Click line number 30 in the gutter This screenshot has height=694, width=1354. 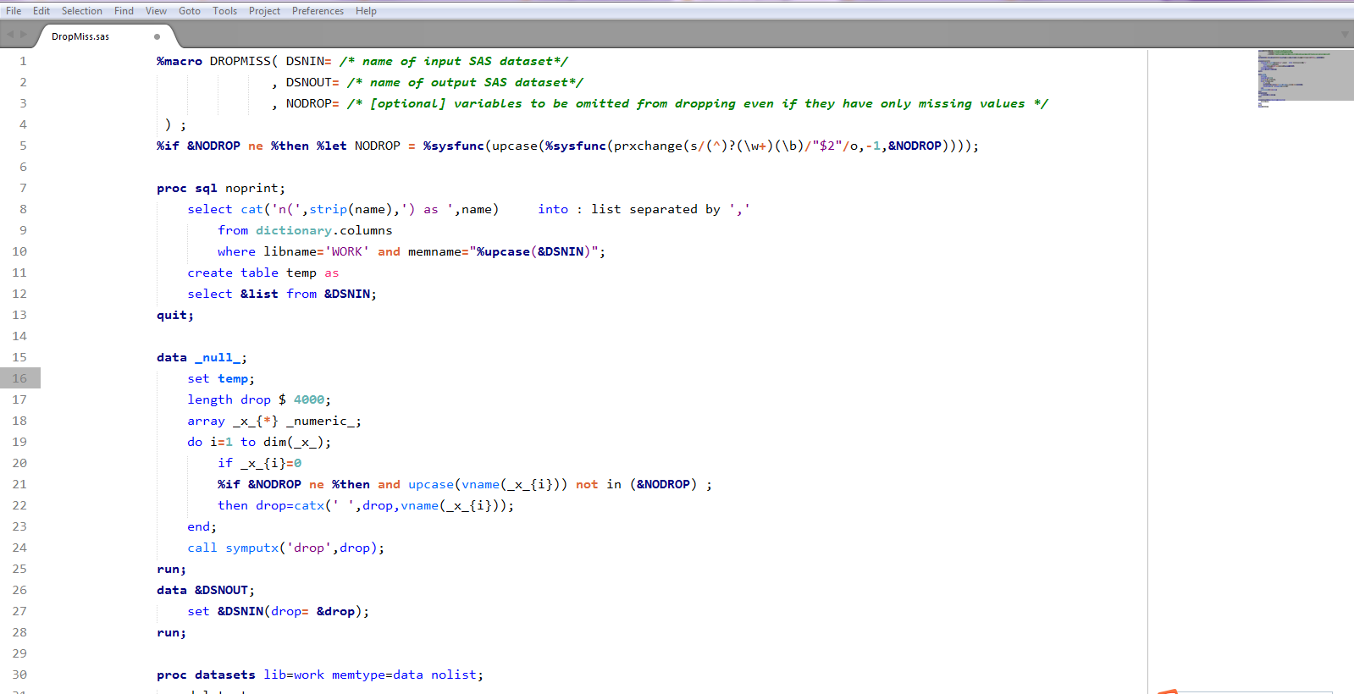click(x=19, y=675)
